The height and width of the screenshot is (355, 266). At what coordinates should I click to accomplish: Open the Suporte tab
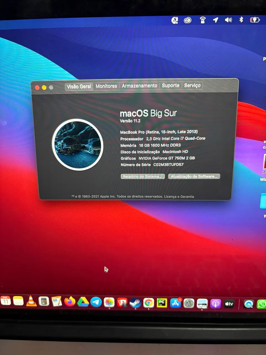[170, 86]
